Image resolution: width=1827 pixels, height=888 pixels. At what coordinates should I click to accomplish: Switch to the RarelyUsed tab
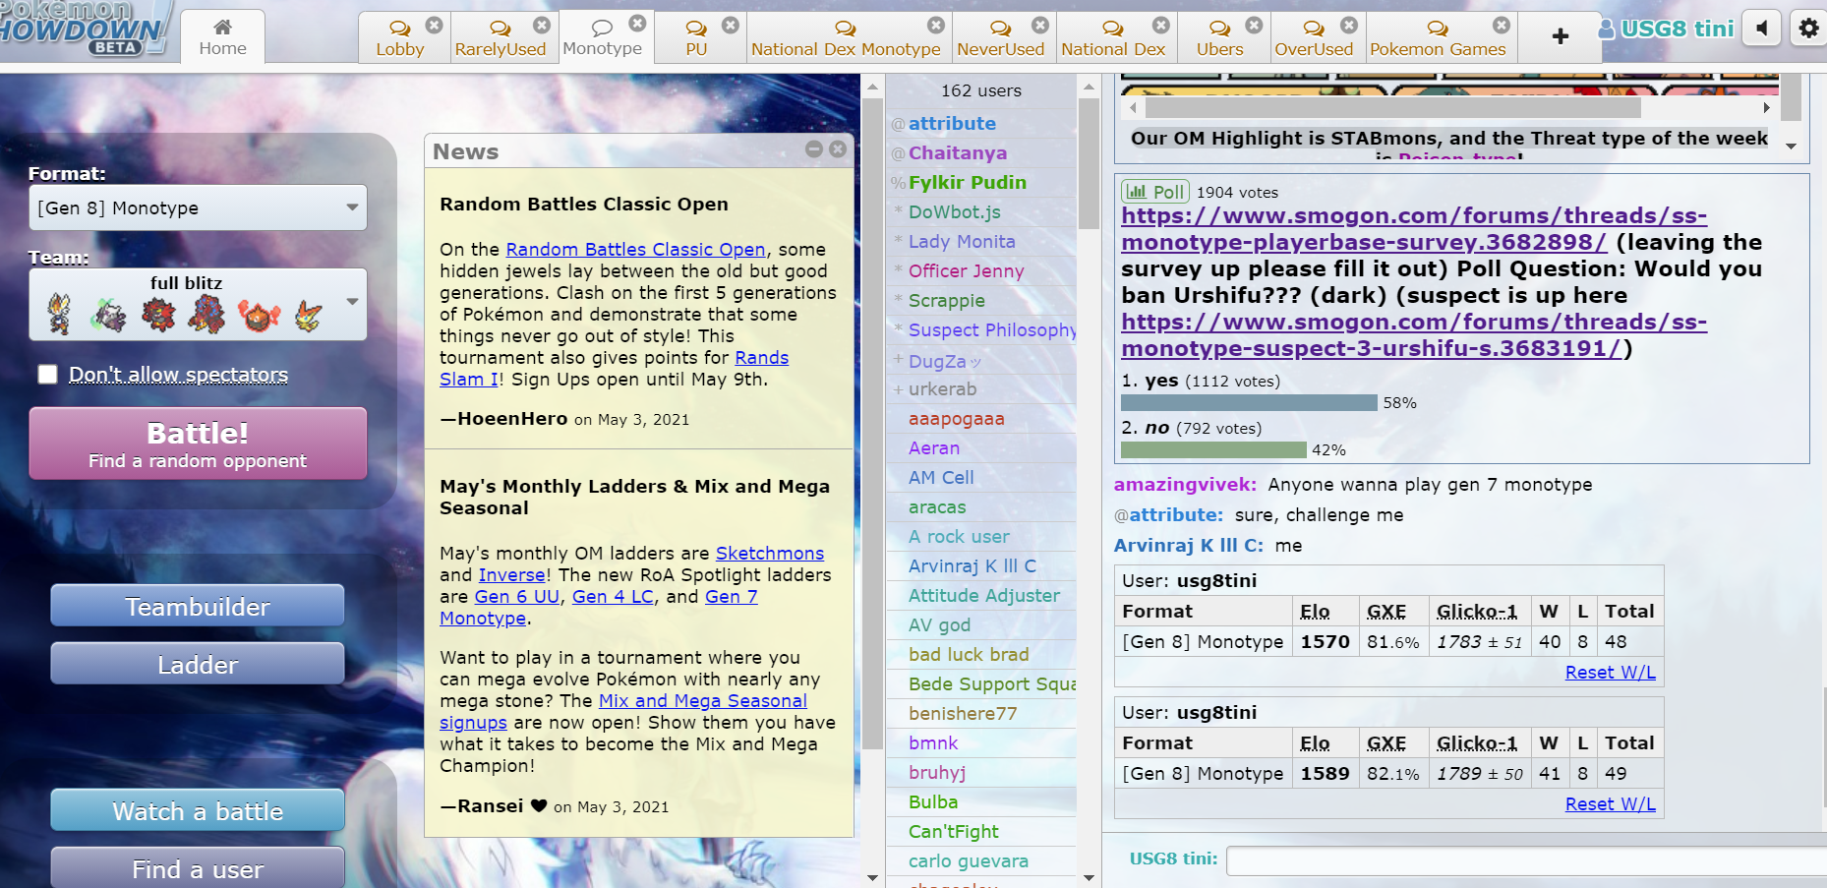coord(501,37)
